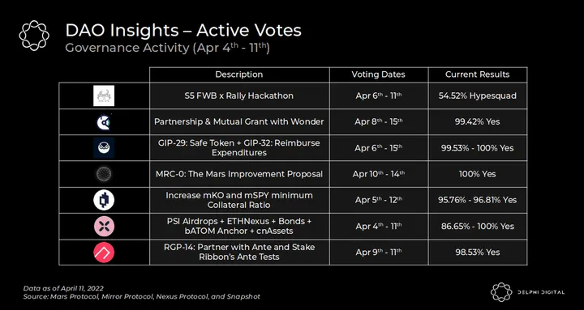Click the Mars Protocol sphere icon
The height and width of the screenshot is (310, 584).
click(x=104, y=174)
